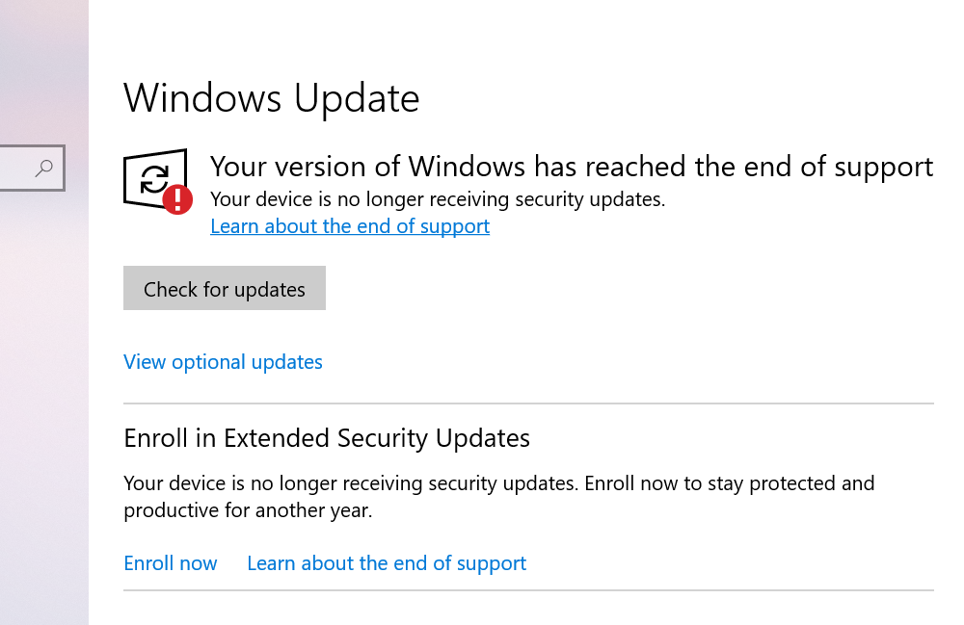Click the divider below the Enroll now link
964x625 pixels.
(528, 590)
